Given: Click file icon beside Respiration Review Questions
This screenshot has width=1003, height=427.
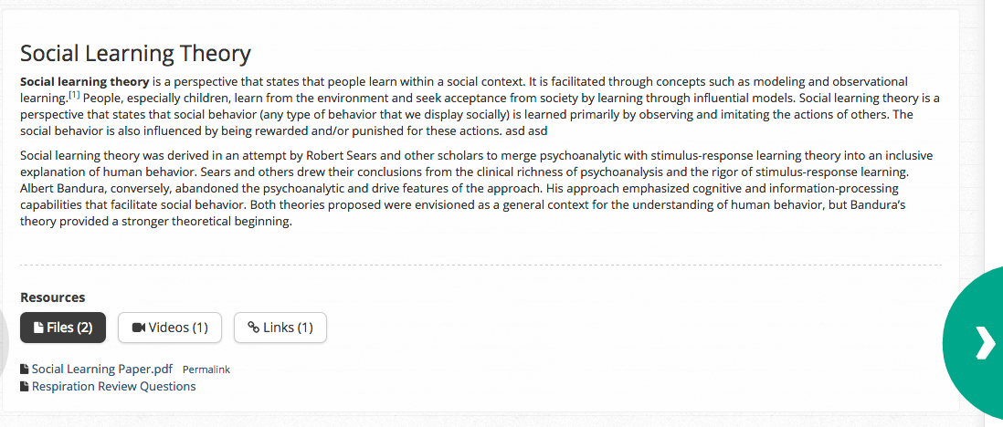Looking at the screenshot, I should (x=25, y=387).
